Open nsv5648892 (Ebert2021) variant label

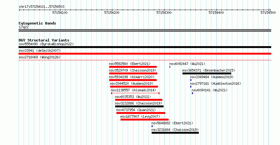172,123
